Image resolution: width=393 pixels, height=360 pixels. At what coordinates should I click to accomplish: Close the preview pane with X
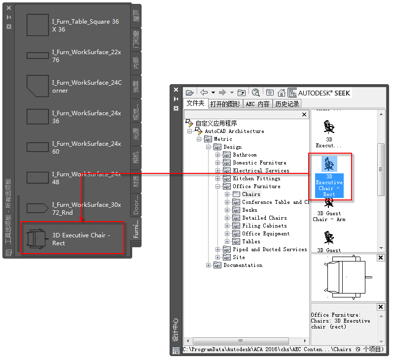[381, 258]
